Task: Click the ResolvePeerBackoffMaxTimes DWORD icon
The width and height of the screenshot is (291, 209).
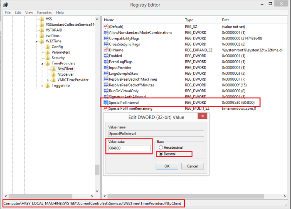Action: (106, 79)
